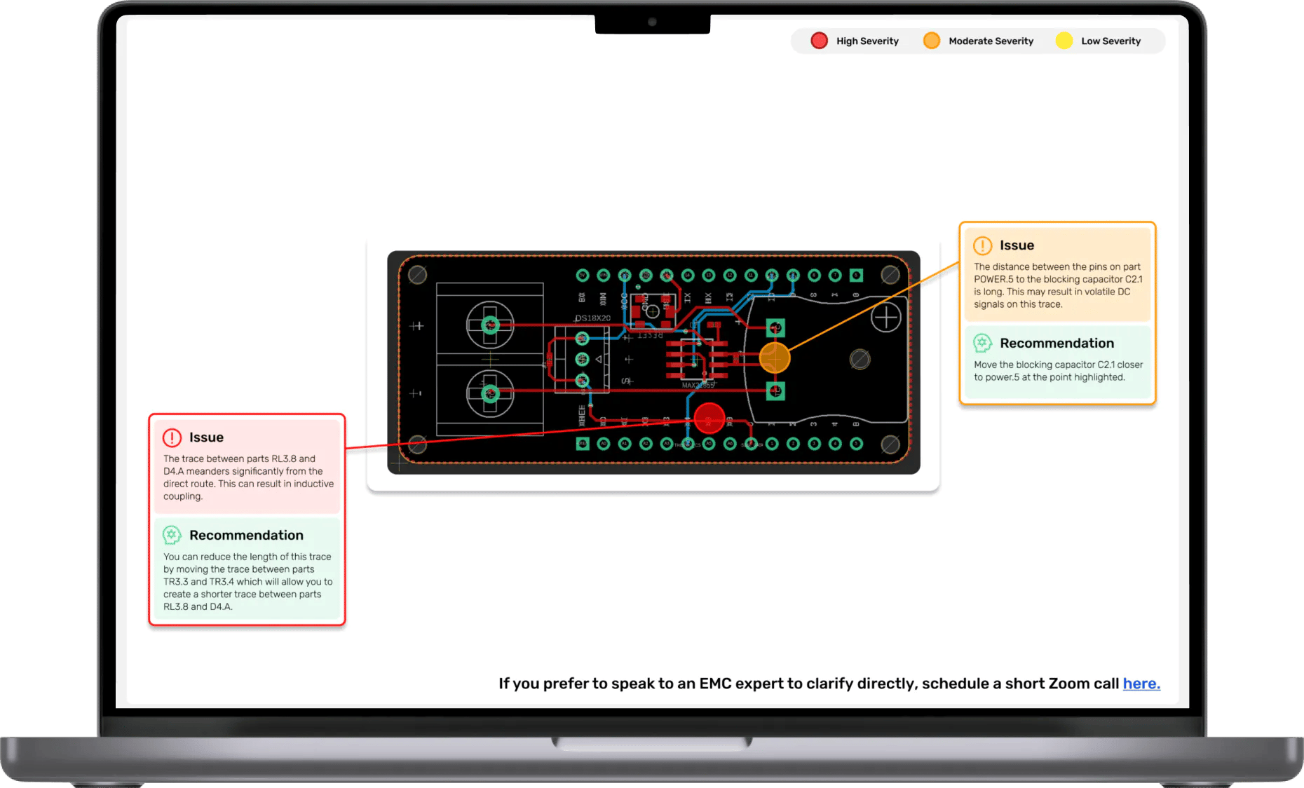Click the Recommendation icon in red-bordered card

pyautogui.click(x=172, y=535)
